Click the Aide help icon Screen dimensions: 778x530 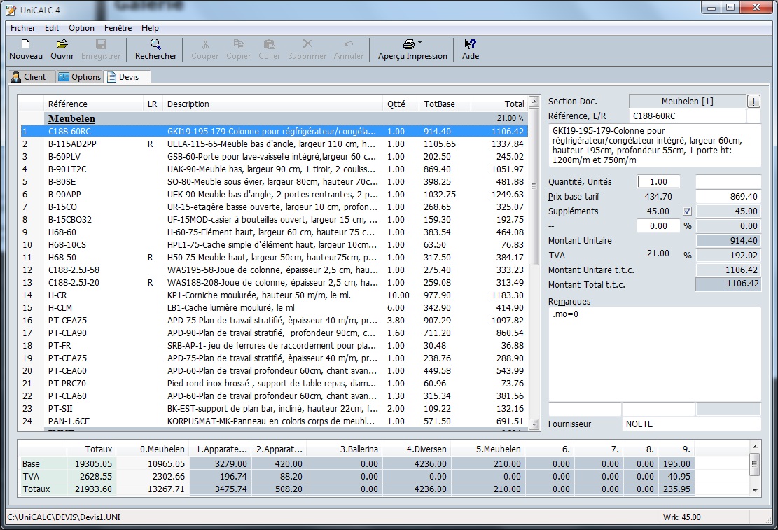471,44
